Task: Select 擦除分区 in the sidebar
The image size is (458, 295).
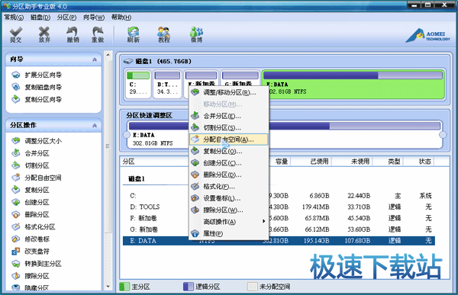Action: [x=31, y=276]
